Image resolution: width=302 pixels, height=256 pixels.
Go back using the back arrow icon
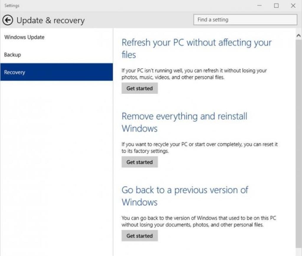(x=8, y=20)
